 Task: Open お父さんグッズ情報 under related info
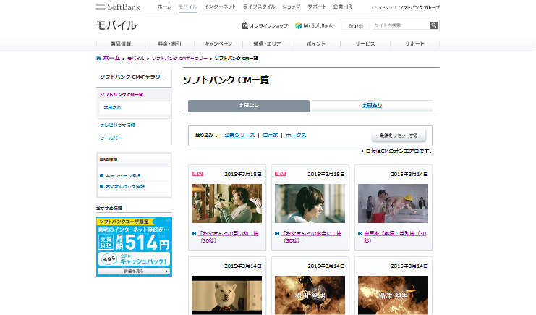click(125, 187)
